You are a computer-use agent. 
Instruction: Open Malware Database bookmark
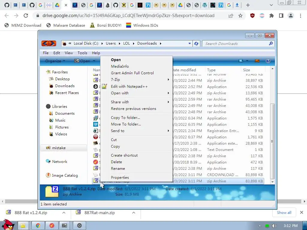pyautogui.click(x=66, y=25)
